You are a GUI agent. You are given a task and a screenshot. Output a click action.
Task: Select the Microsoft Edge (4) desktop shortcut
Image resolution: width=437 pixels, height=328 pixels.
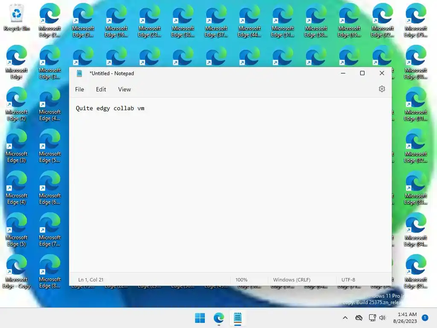(x=17, y=188)
